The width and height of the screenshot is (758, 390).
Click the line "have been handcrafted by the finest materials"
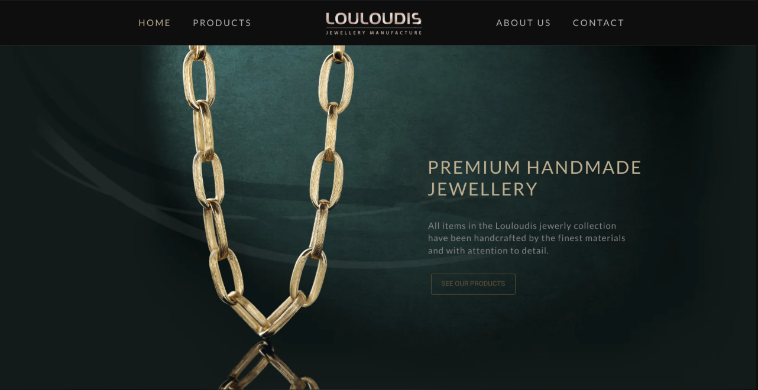527,238
